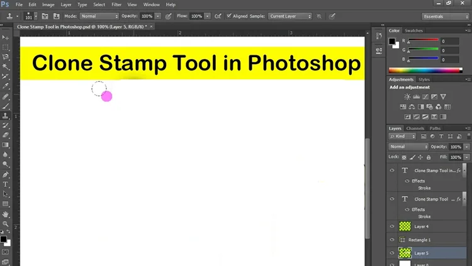Screen dimensions: 472x266
Task: Select the History Brush tool
Action: pyautogui.click(x=6, y=126)
